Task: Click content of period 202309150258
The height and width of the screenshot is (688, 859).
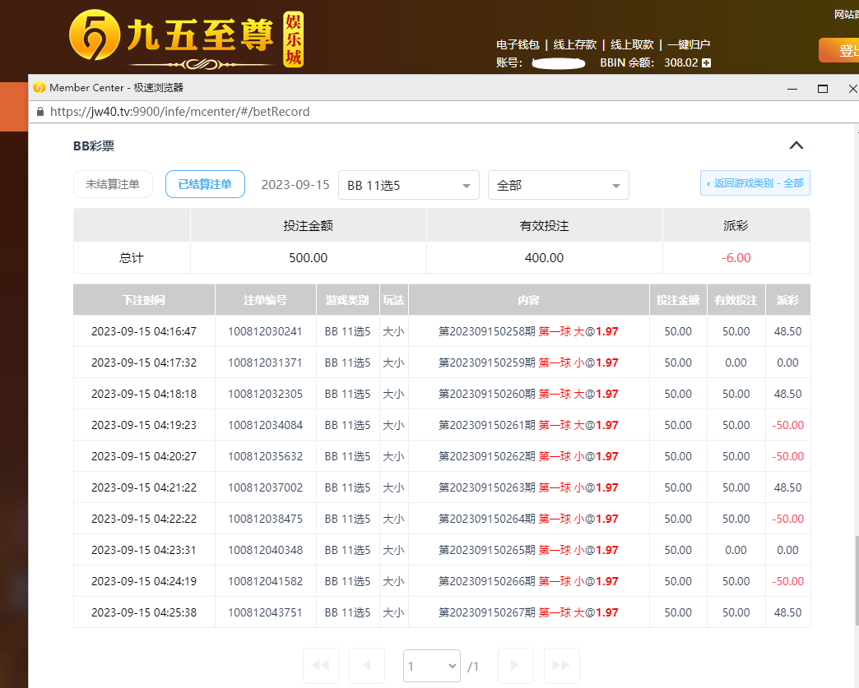Action: click(x=528, y=331)
